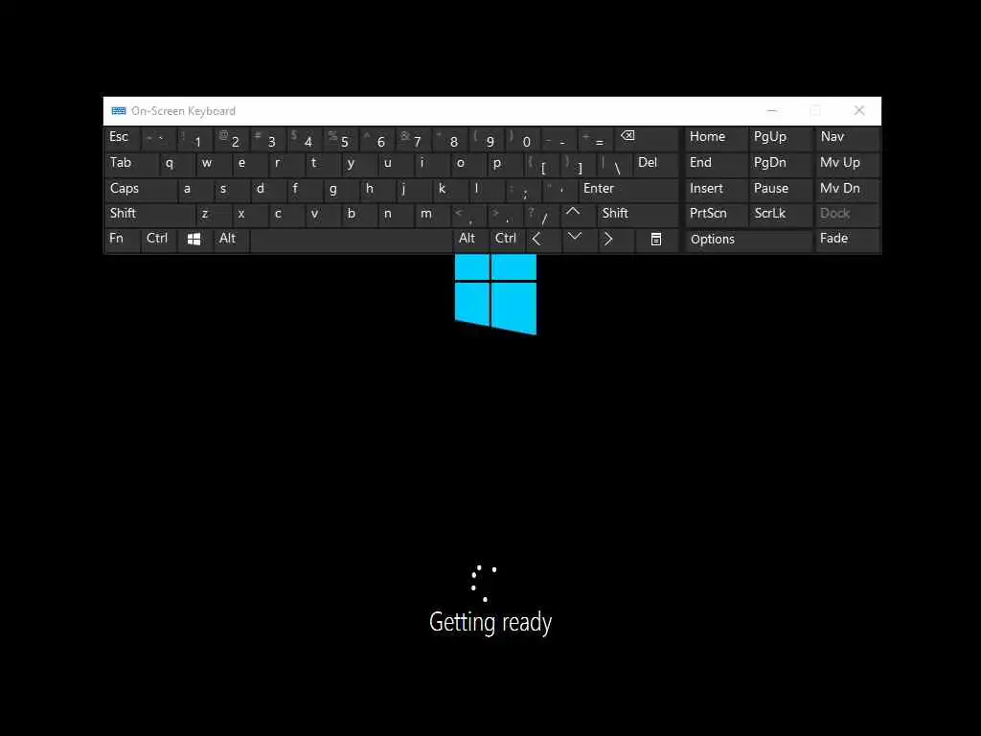Tap the number 1 key

[x=195, y=139]
